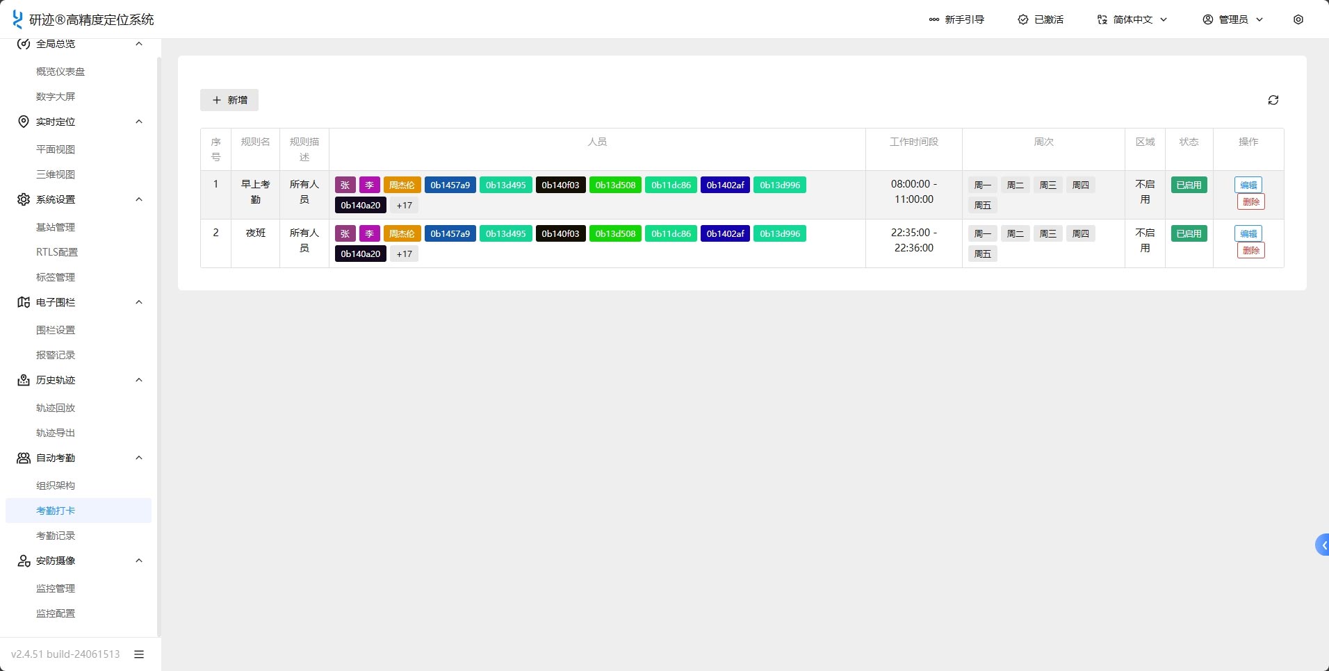Open 考勤记录 page
1329x671 pixels.
coord(56,536)
